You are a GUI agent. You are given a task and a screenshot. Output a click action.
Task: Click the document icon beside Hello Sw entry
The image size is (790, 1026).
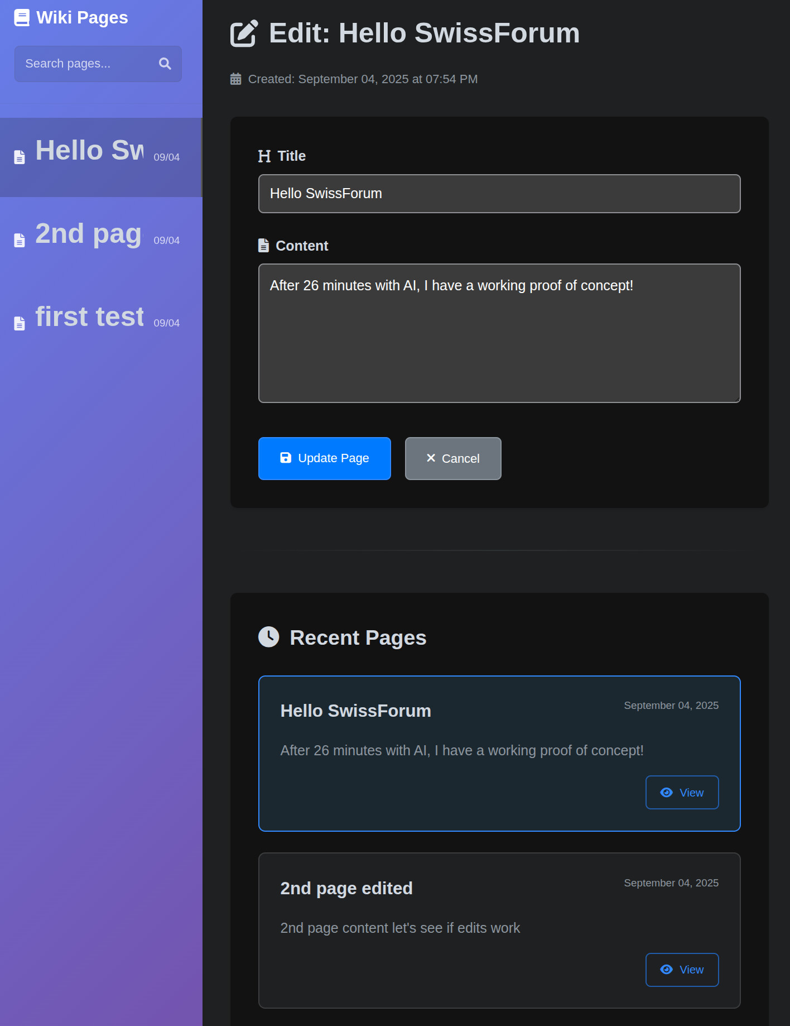pos(20,157)
